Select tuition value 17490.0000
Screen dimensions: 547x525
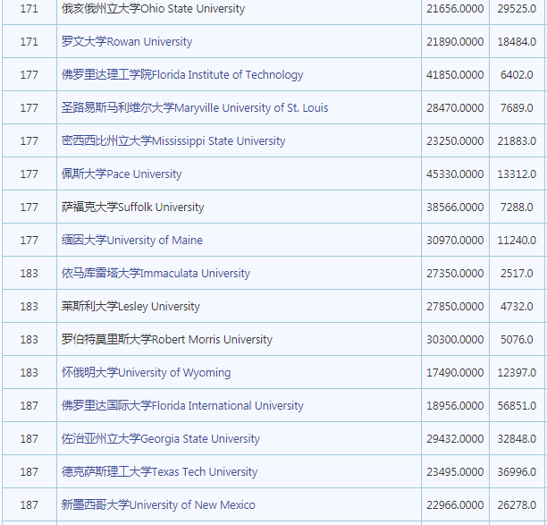(x=455, y=373)
